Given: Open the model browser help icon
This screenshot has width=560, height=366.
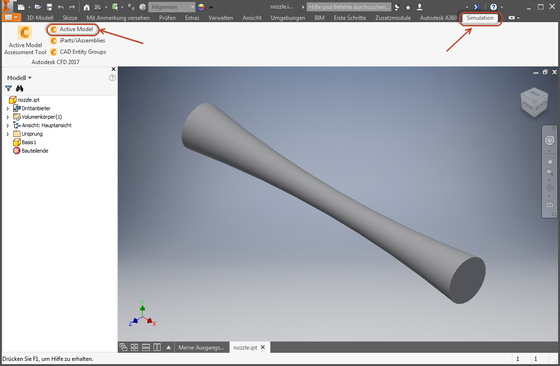Looking at the screenshot, I should point(113,77).
